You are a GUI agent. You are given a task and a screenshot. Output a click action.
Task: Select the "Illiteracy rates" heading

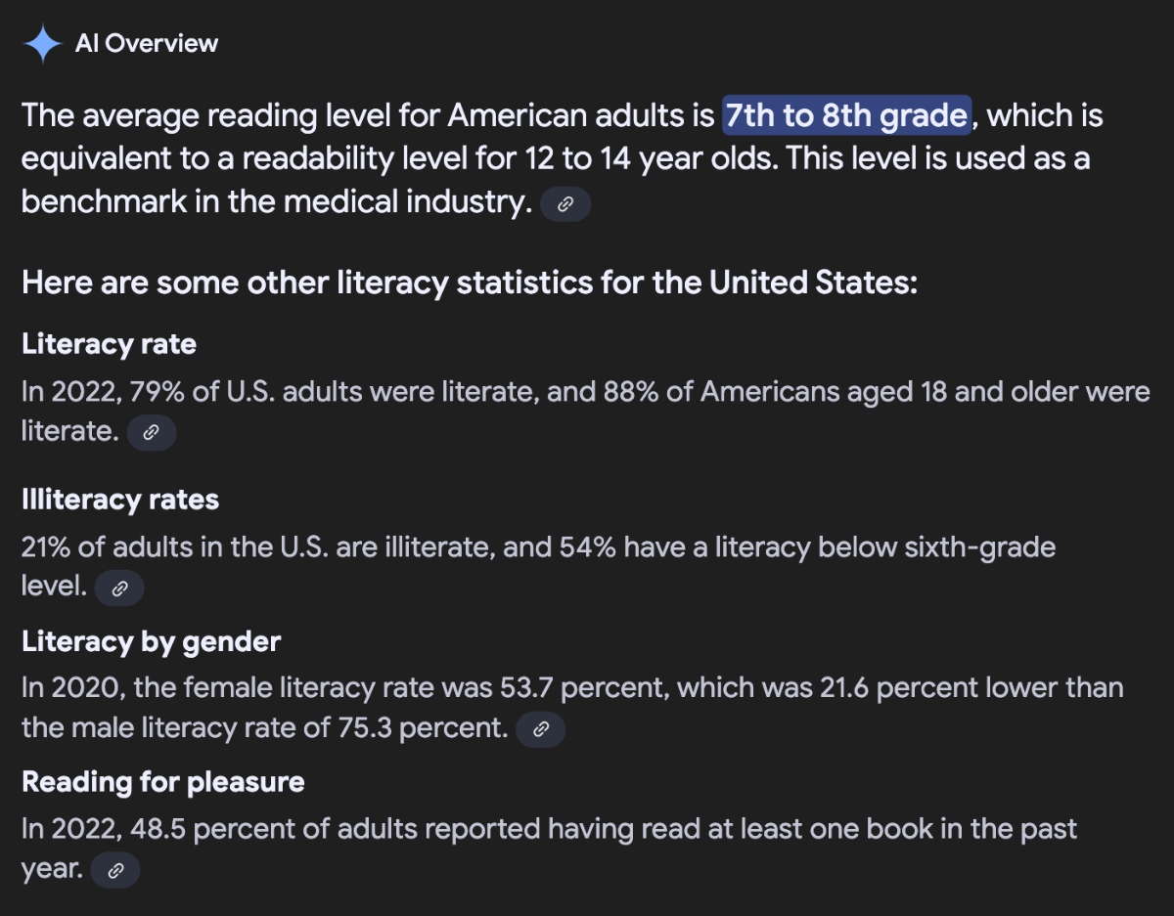120,500
